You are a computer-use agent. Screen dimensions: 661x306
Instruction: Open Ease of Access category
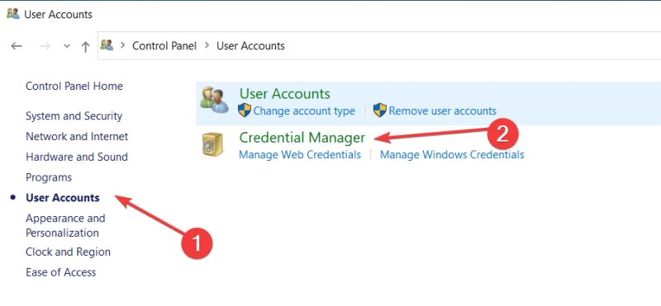coord(60,272)
